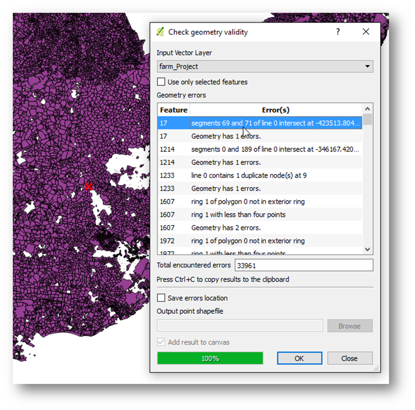415x410 pixels.
Task: Click the QGIS logo in dialog title
Action: pos(160,32)
